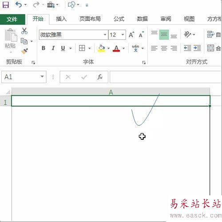Expand the fill color dropdown arrow
The image size is (222, 222).
108,48
